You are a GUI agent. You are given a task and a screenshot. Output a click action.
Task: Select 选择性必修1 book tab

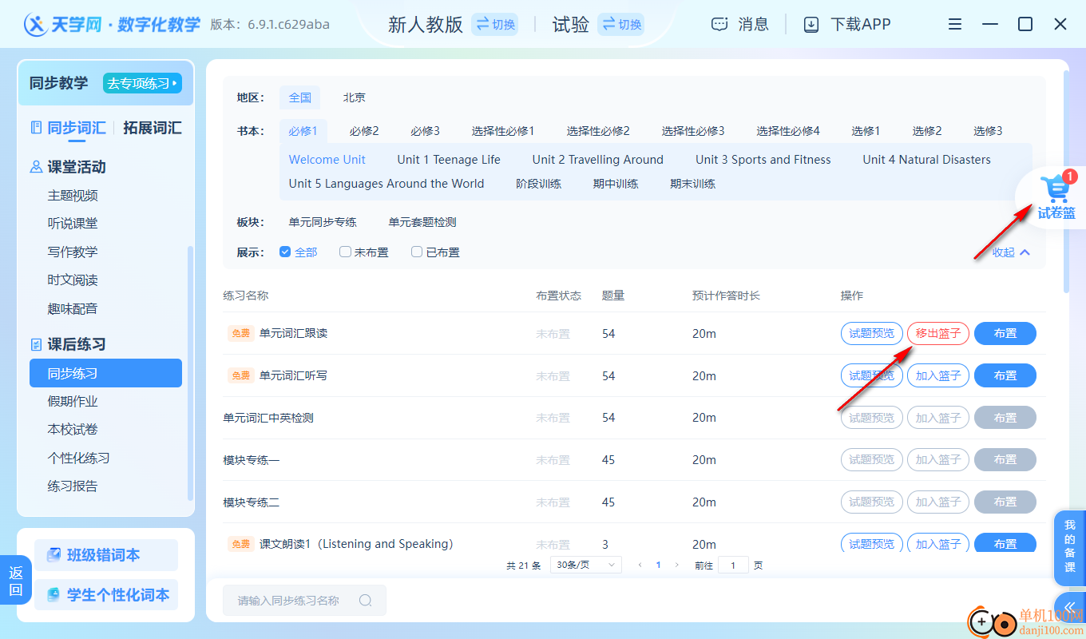pos(503,131)
